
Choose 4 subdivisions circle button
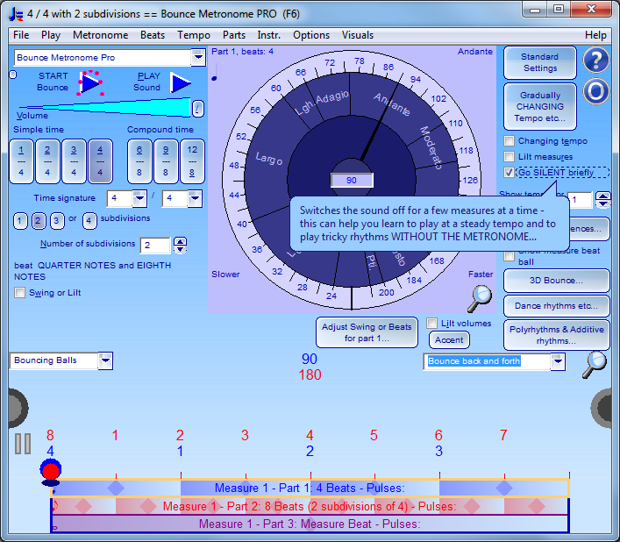(89, 221)
